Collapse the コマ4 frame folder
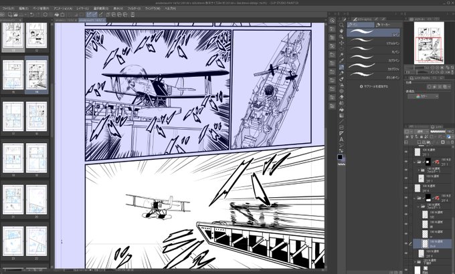 pyautogui.click(x=415, y=198)
